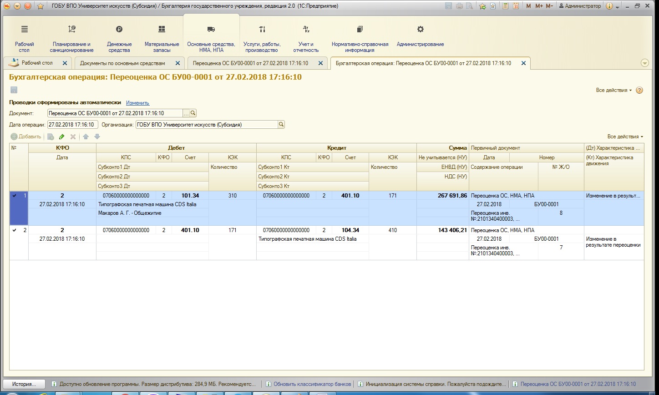659x395 pixels.
Task: Open Организация lookup magnifier icon
Action: coord(281,124)
